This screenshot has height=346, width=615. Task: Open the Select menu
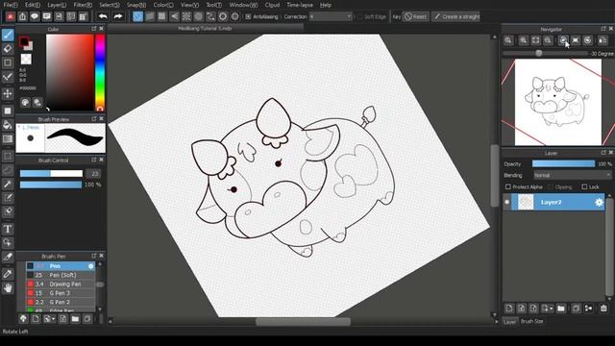pyautogui.click(x=110, y=5)
